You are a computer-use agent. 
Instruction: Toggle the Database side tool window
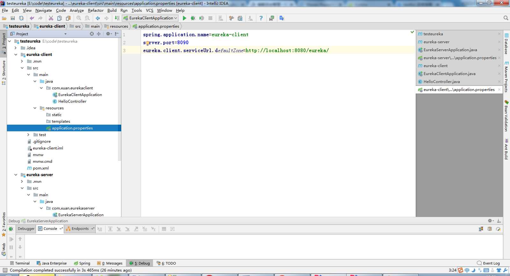506,44
